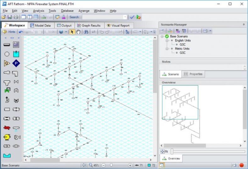248x169 pixels.
Task: Click the Fit button in Overview
Action: [164, 151]
